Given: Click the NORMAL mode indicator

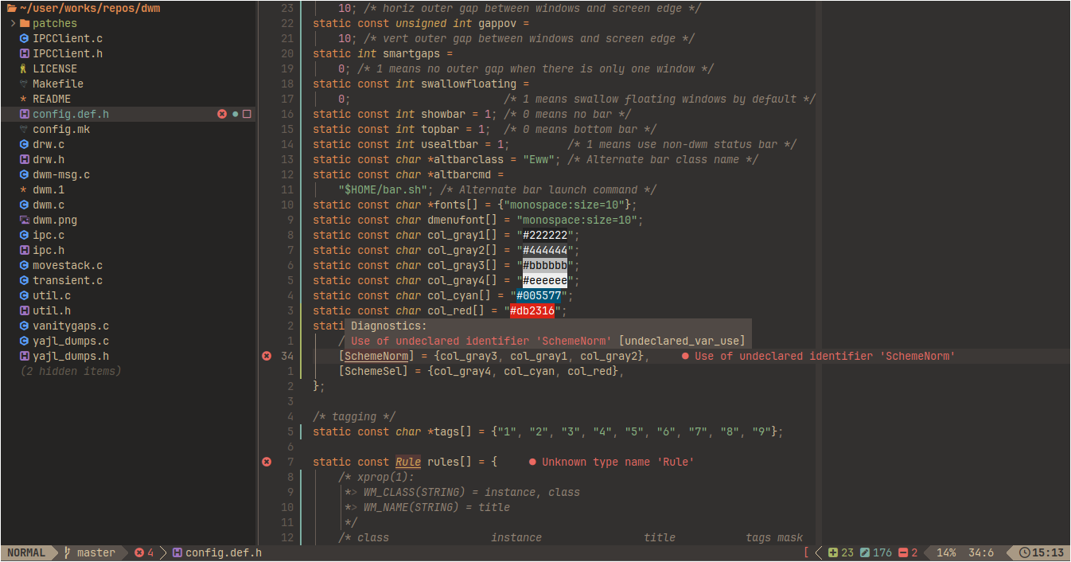Looking at the screenshot, I should (x=26, y=552).
